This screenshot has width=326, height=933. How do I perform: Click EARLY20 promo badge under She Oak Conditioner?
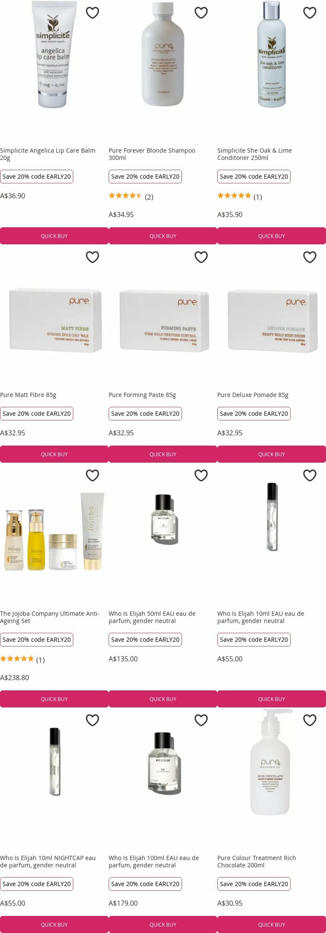click(x=254, y=176)
